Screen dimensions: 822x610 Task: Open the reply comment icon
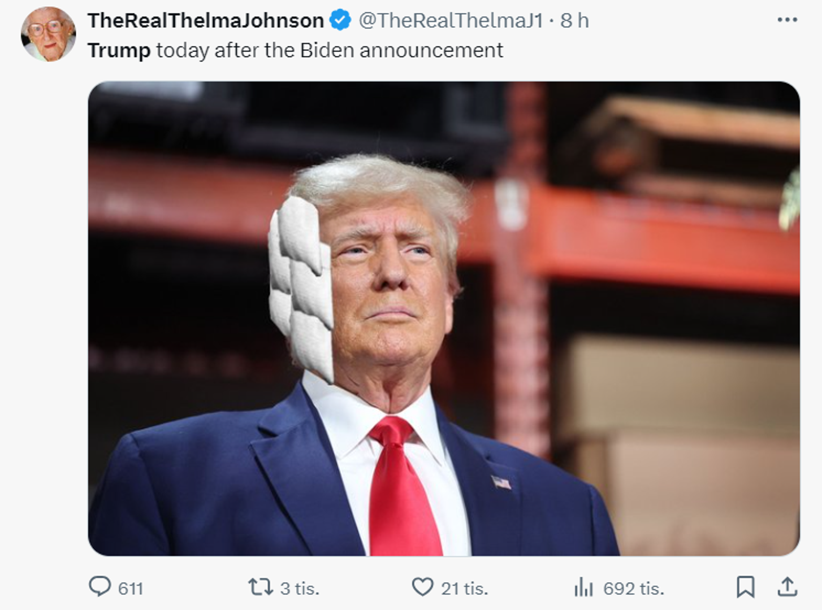coord(100,587)
